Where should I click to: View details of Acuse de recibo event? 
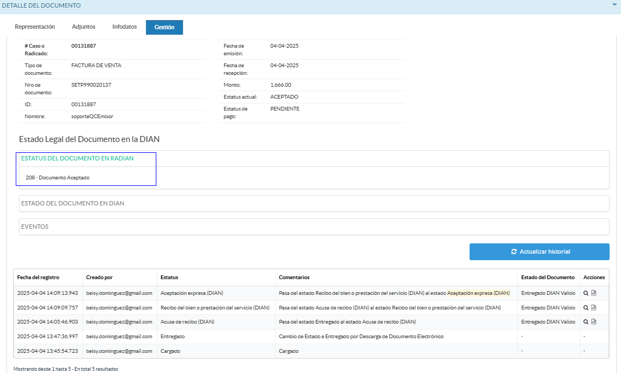tap(586, 321)
